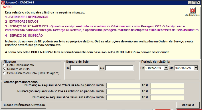Close the Anexo O window
The width and height of the screenshot is (202, 110).
tap(198, 3)
